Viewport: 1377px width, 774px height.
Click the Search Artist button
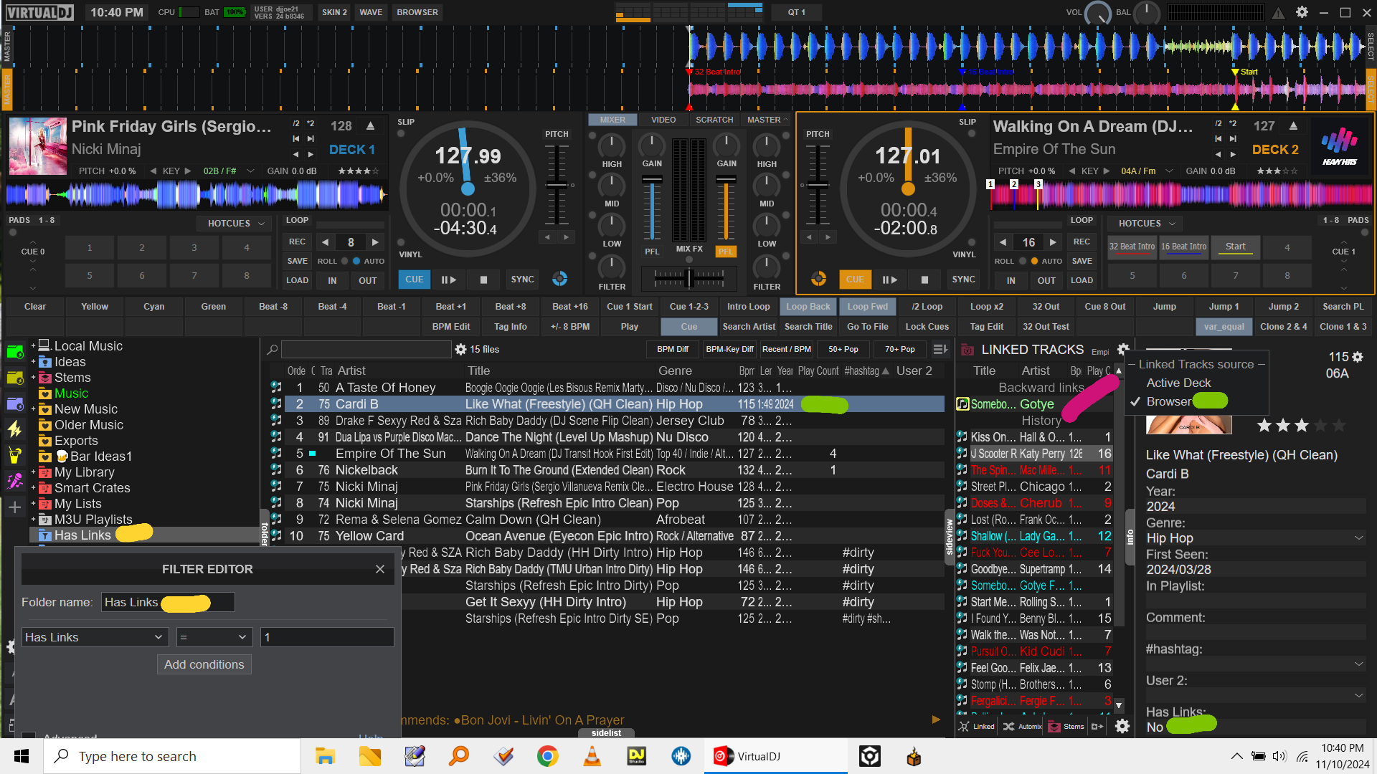coord(749,327)
